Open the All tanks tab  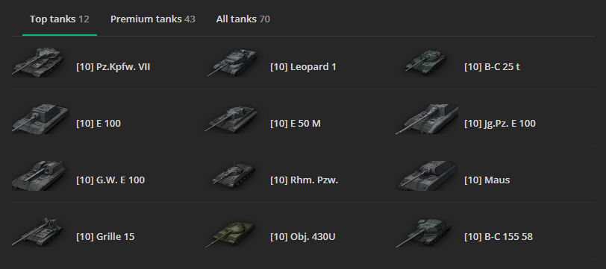[x=243, y=19]
